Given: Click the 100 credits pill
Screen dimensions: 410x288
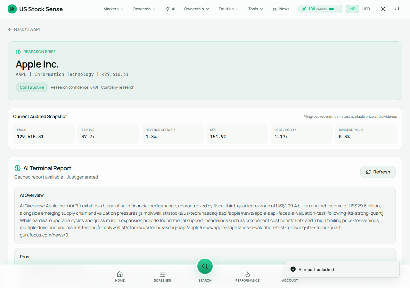Looking at the screenshot, I should pos(320,9).
